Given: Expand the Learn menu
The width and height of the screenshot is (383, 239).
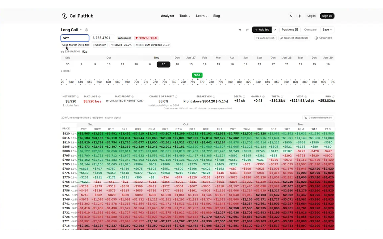Looking at the screenshot, I should pos(202,16).
